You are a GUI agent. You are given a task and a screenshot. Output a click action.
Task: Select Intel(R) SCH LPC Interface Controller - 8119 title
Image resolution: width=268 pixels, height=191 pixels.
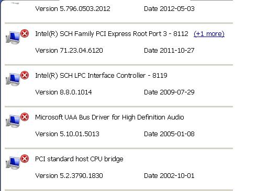click(101, 76)
